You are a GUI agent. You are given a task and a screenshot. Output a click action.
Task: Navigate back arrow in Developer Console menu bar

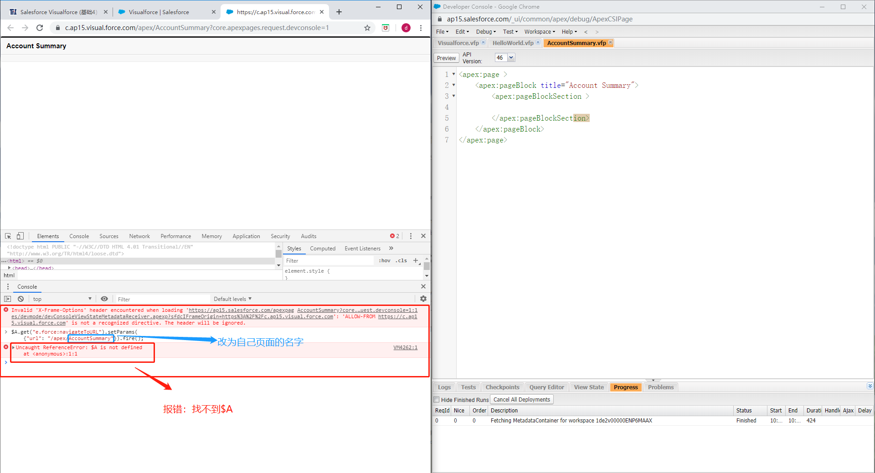pyautogui.click(x=586, y=32)
